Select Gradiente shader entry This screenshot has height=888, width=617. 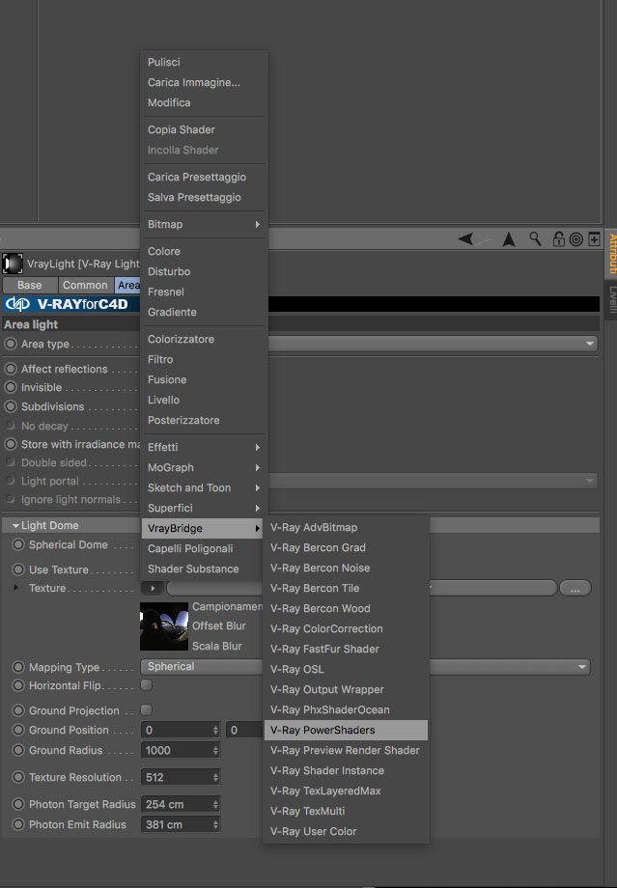point(204,313)
